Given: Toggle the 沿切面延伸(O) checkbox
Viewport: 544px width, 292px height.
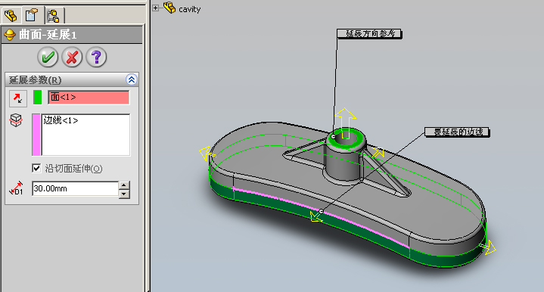Looking at the screenshot, I should pyautogui.click(x=36, y=168).
